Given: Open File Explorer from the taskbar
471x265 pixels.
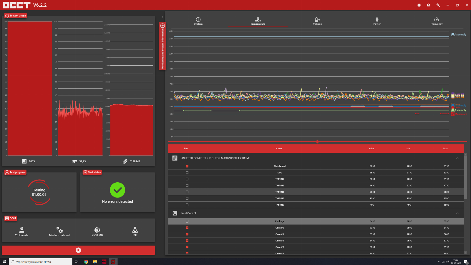Looking at the screenshot, I should click(x=95, y=261).
